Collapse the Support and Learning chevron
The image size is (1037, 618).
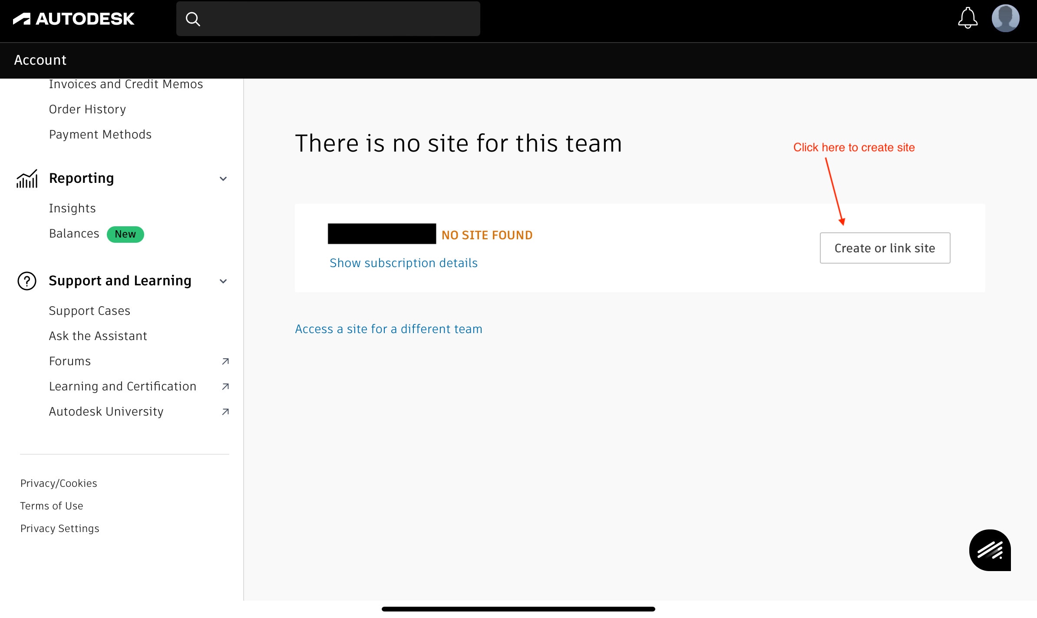(x=223, y=281)
